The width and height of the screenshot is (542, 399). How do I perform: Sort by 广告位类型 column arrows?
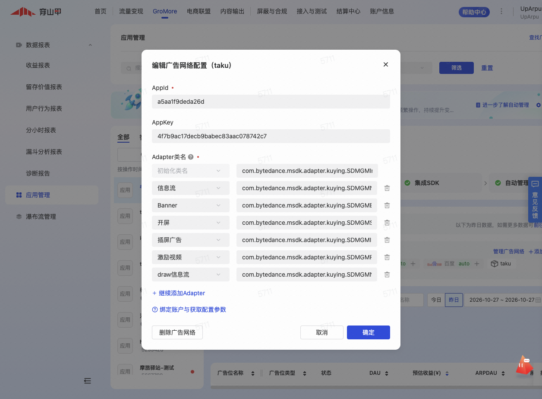pyautogui.click(x=305, y=373)
